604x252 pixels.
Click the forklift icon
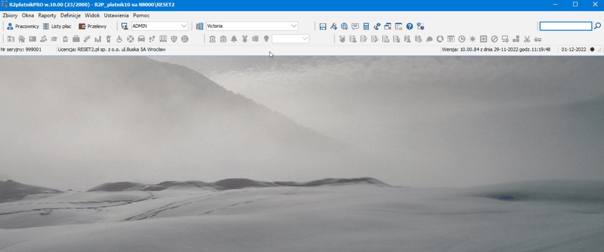(x=538, y=39)
